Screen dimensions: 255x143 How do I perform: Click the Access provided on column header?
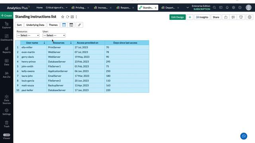pyautogui.click(x=88, y=43)
